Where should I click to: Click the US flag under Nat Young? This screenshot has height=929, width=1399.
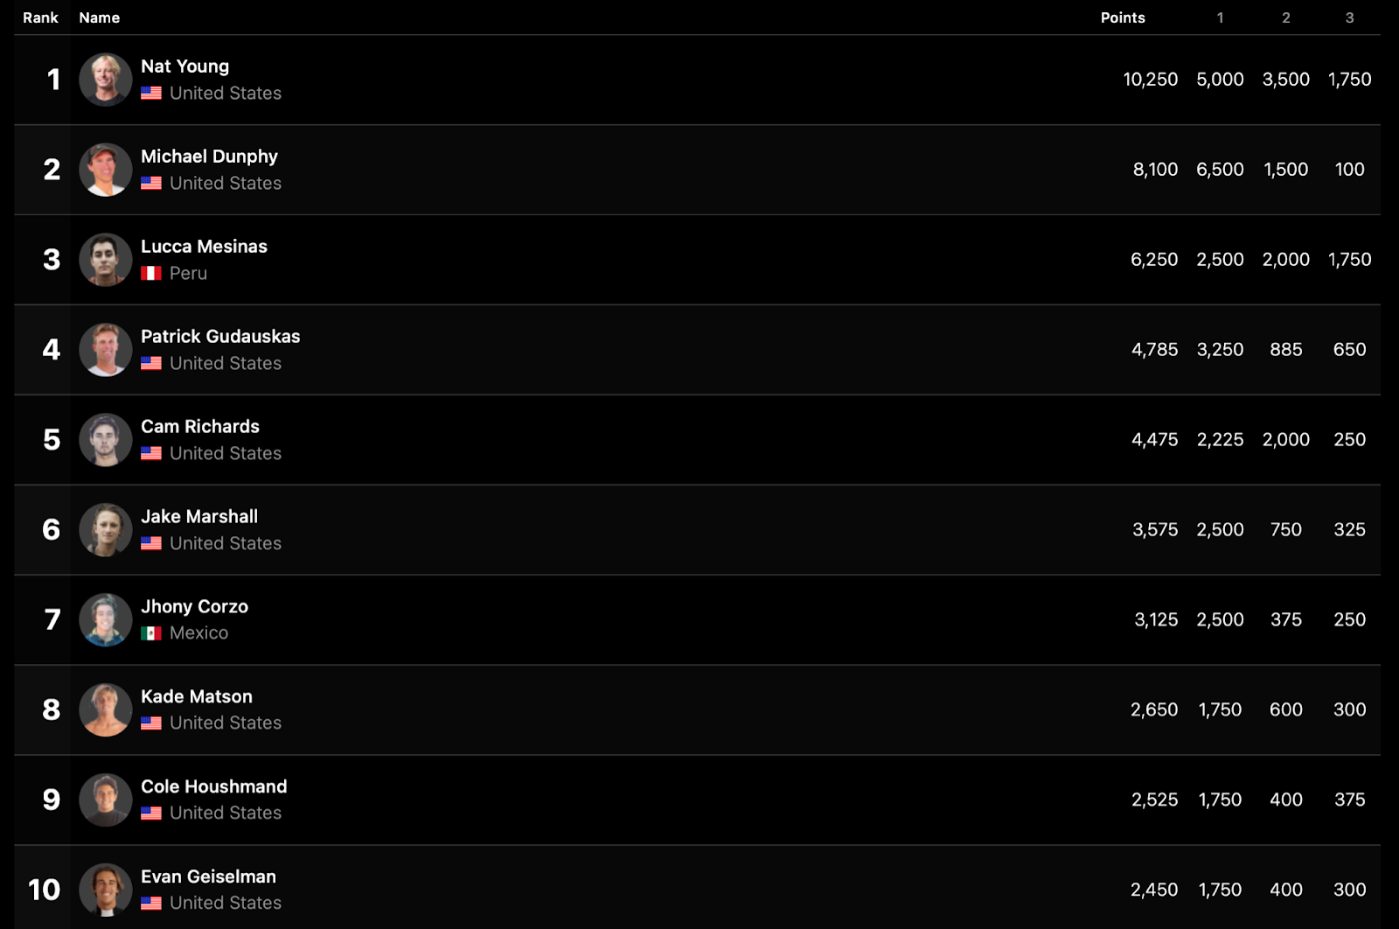pyautogui.click(x=151, y=93)
